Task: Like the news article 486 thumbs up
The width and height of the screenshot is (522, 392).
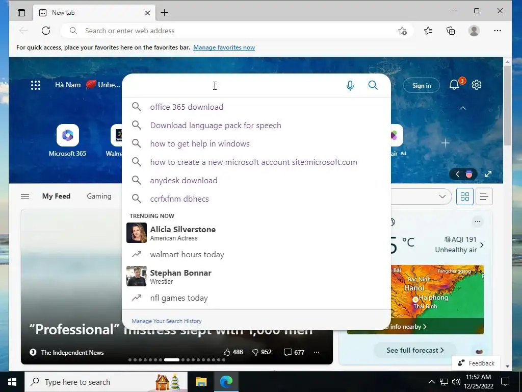Action: click(233, 352)
